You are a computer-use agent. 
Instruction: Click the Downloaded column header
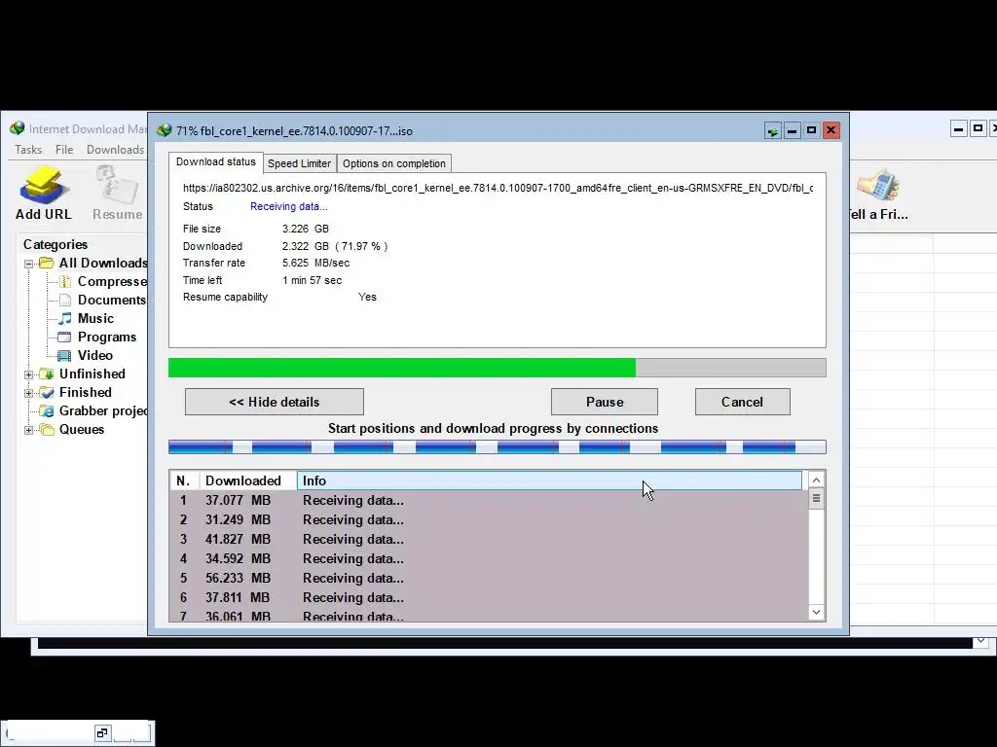coord(248,480)
